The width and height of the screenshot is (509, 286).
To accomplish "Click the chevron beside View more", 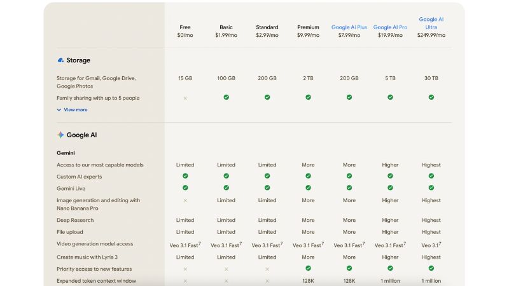I will click(x=59, y=110).
